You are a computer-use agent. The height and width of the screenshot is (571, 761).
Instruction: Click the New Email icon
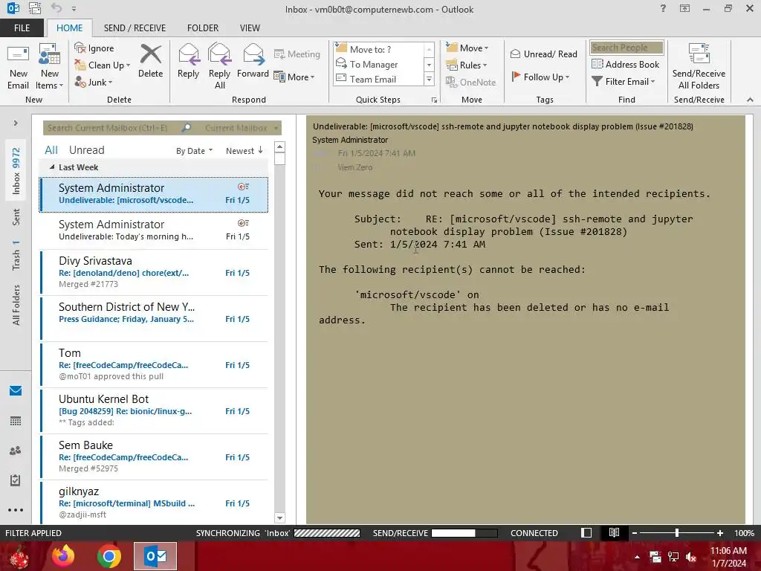click(x=18, y=54)
